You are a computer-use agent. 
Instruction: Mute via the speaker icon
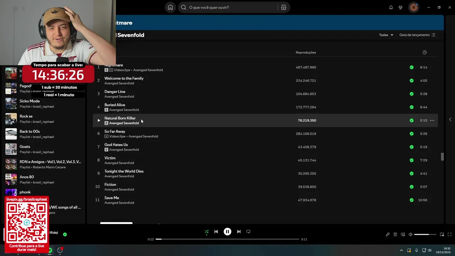411,235
